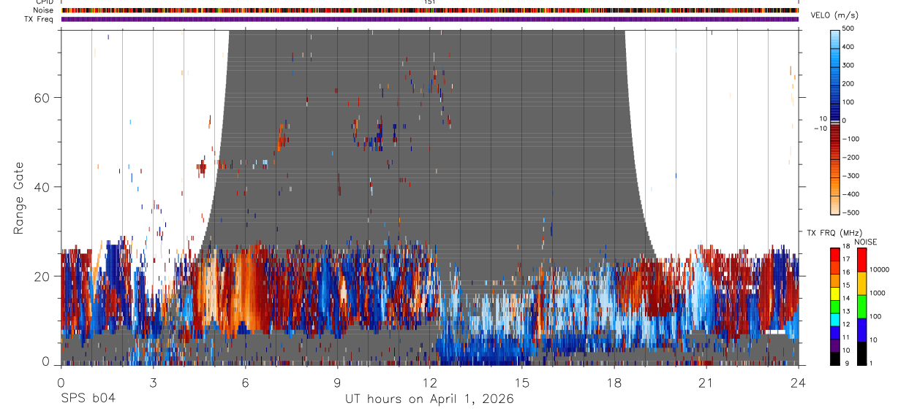Click the cyan 12 MHz swatch in TX FRQ legend

click(835, 318)
